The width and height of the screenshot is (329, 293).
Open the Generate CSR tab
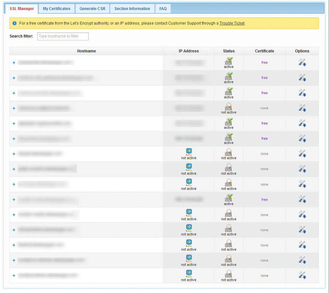point(92,9)
